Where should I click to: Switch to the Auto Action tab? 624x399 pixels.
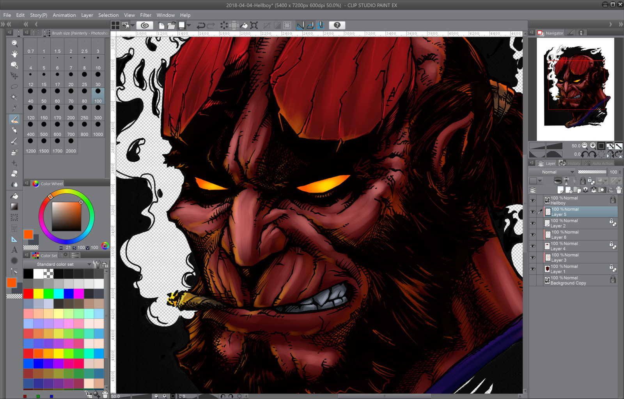click(x=599, y=163)
